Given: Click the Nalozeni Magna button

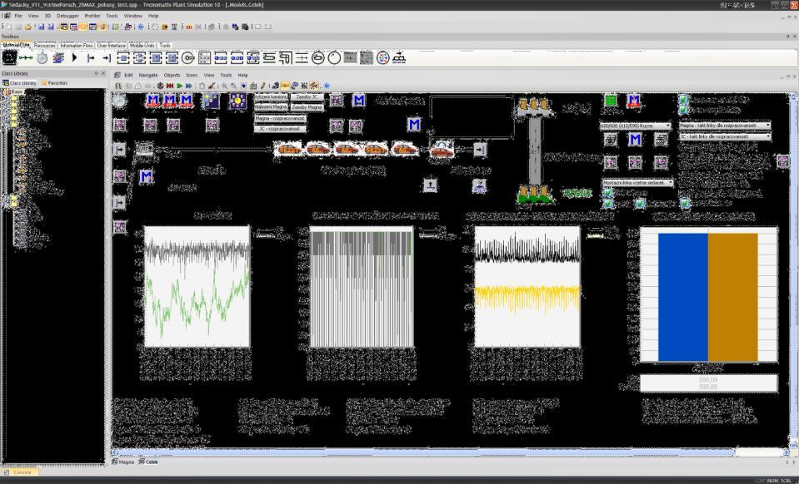Looking at the screenshot, I should point(271,107).
